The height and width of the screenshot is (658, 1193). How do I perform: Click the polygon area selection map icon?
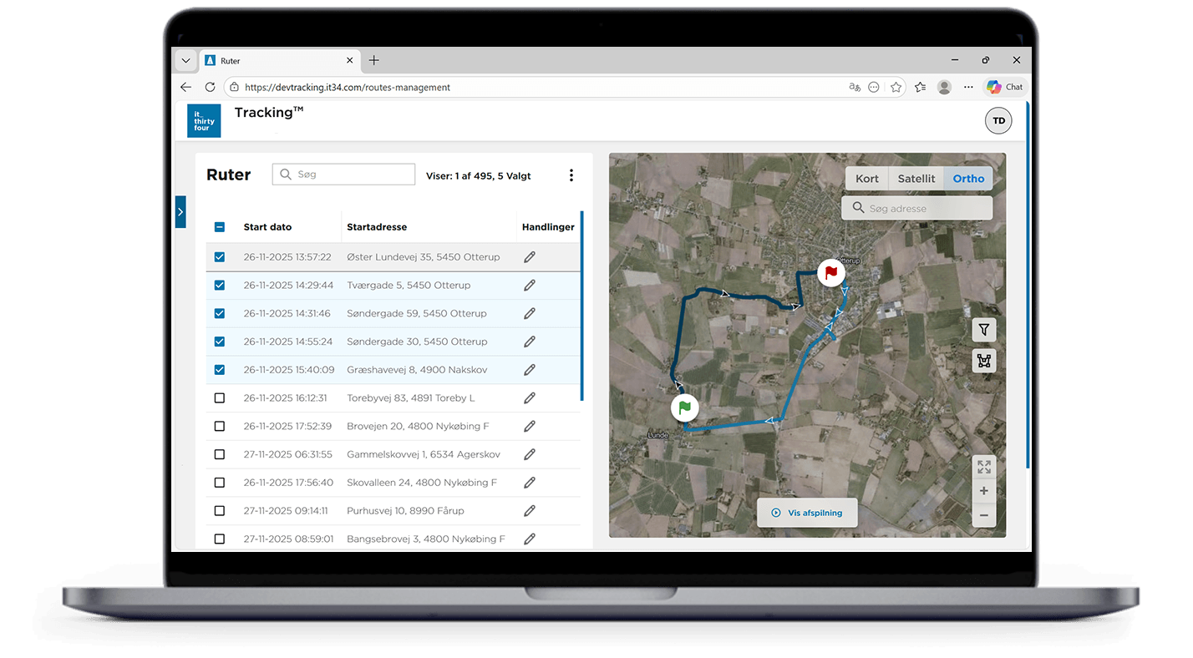(984, 361)
